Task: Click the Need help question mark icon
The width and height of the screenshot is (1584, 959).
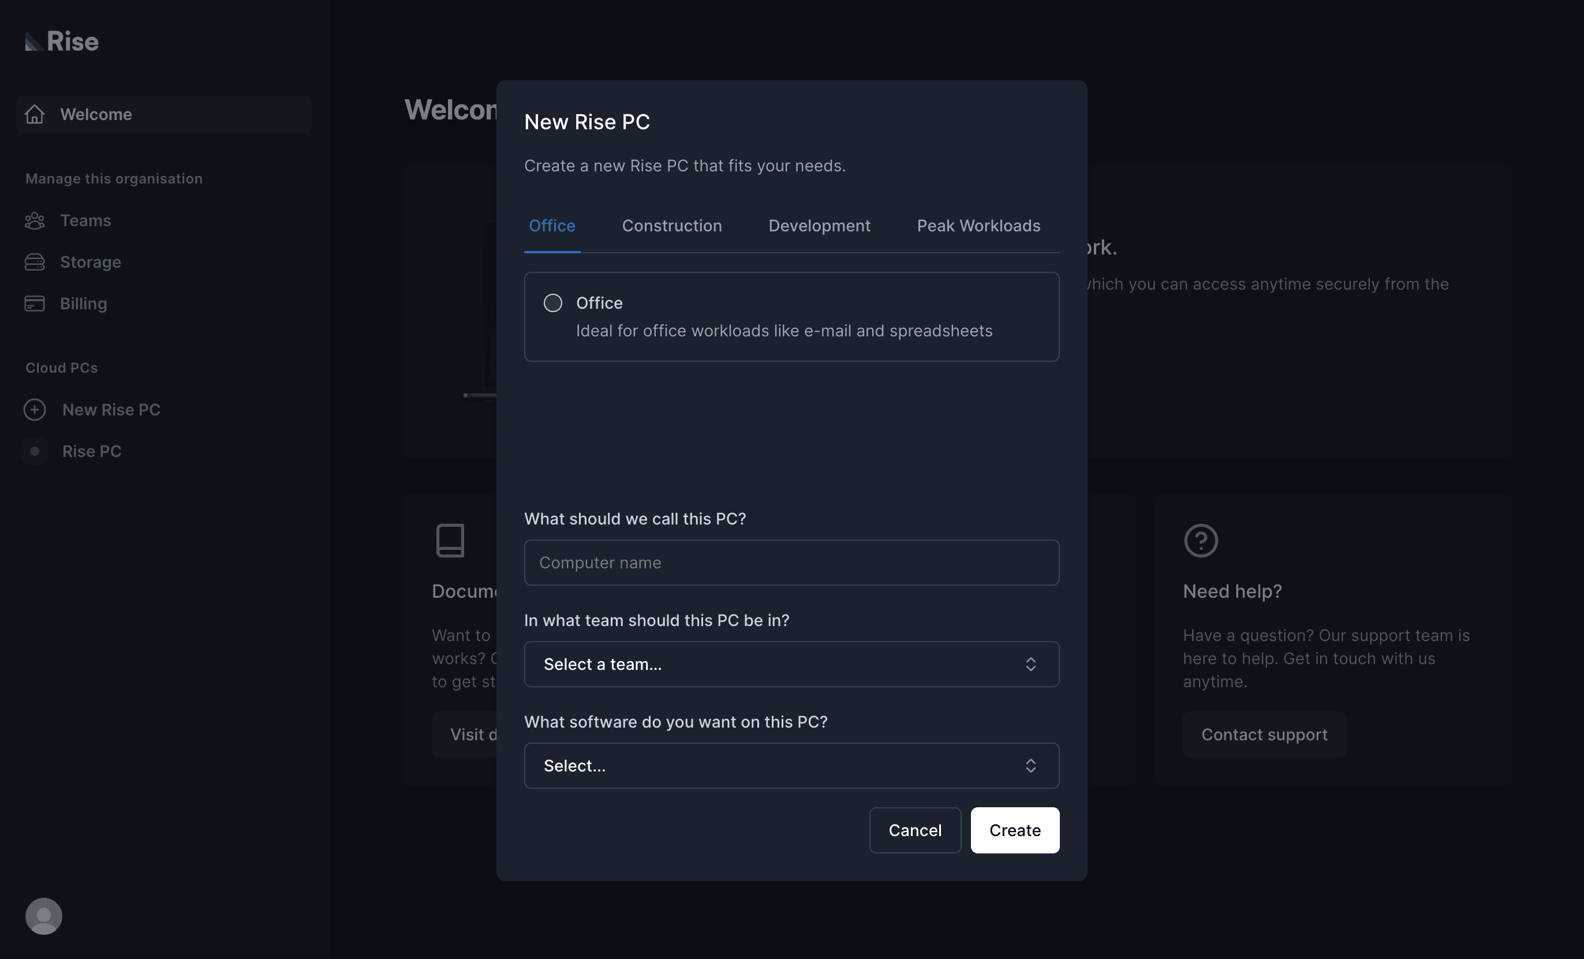Action: click(1201, 541)
